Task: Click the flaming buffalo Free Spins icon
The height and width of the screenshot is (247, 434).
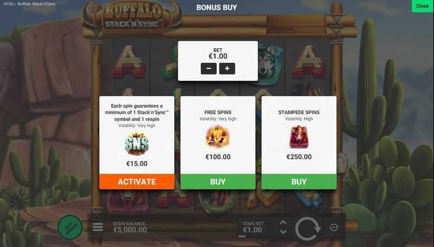Action: (218, 136)
